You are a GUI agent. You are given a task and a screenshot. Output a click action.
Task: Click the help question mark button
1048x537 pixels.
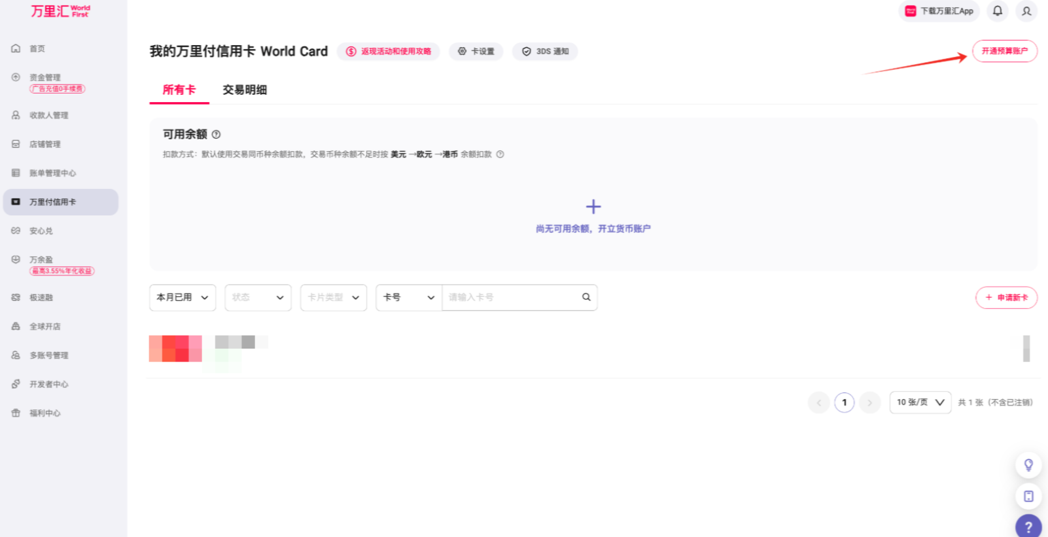point(1028,527)
